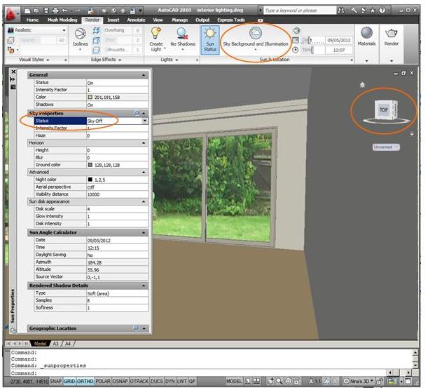Click the Zoom magnifier icon in status bar
This screenshot has height=388, width=428.
coord(279,381)
